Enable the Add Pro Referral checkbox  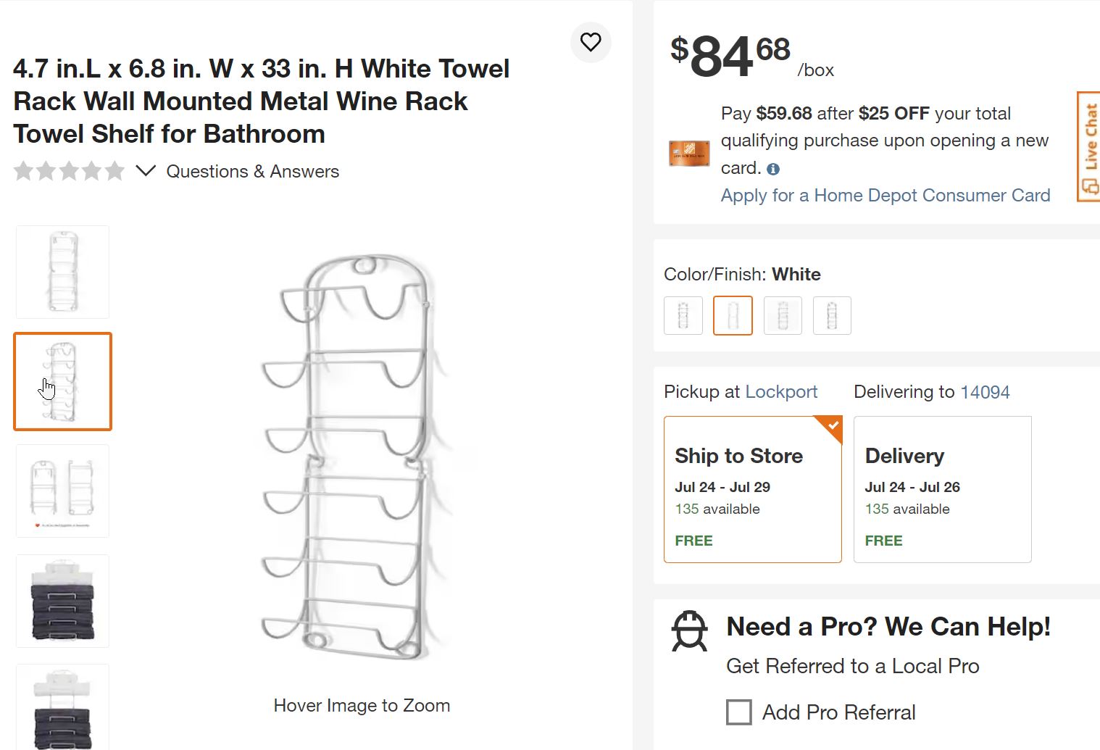(x=738, y=712)
